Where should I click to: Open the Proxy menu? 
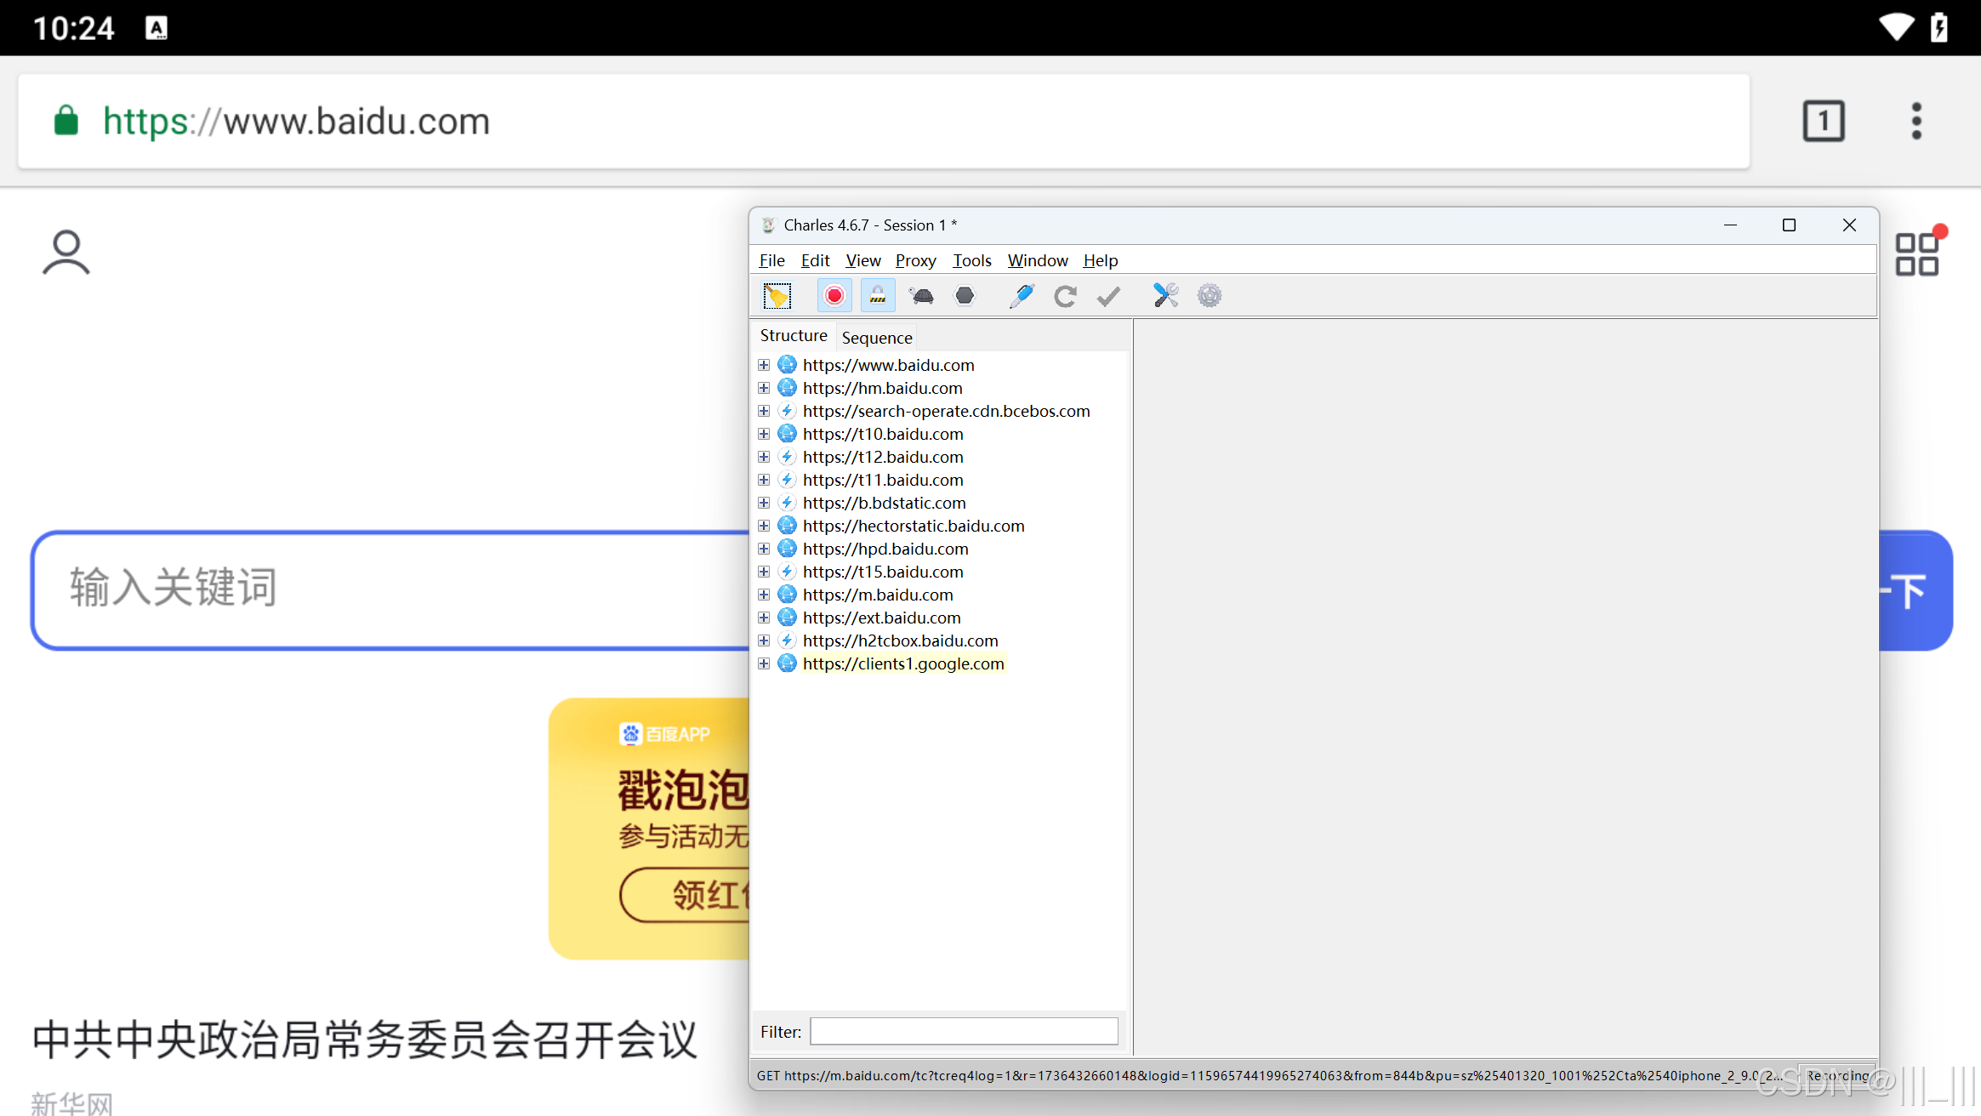915,260
